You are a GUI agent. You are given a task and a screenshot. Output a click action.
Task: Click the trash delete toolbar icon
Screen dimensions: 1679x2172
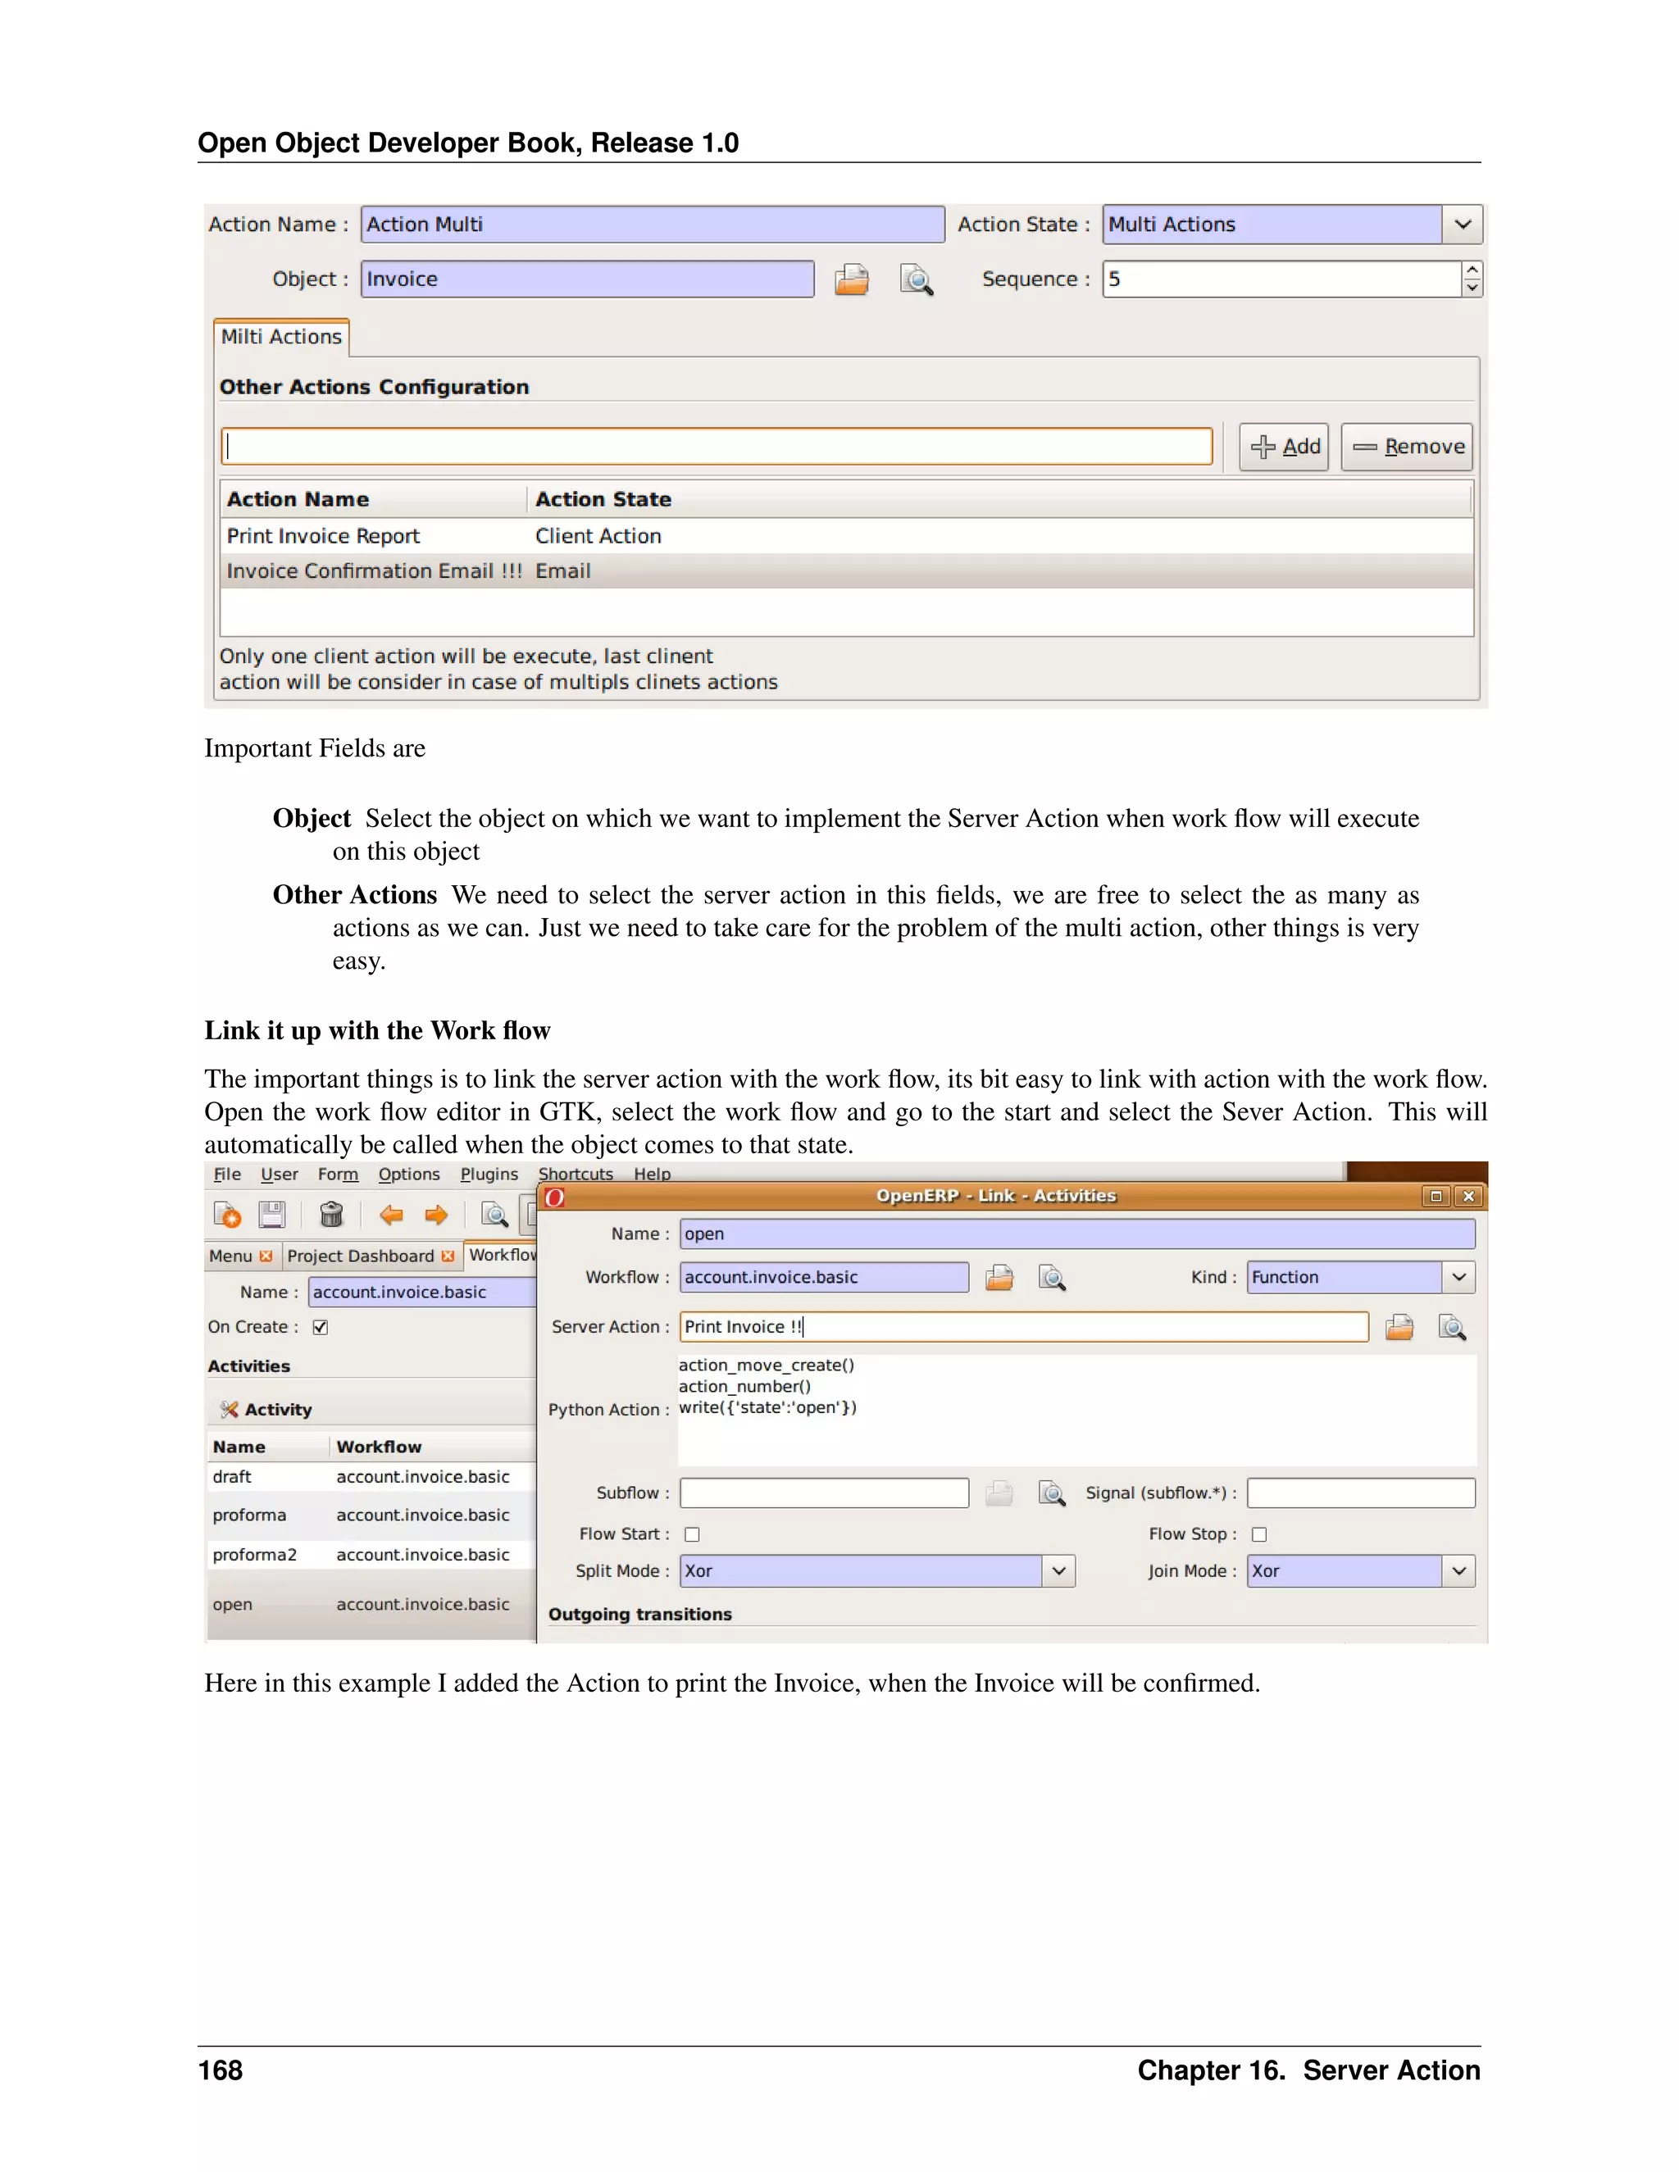pos(331,1215)
